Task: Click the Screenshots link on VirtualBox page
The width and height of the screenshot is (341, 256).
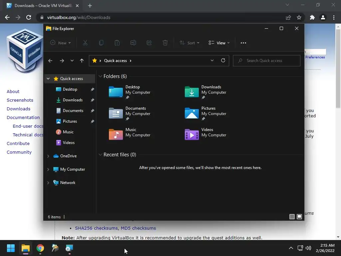Action: click(x=20, y=100)
